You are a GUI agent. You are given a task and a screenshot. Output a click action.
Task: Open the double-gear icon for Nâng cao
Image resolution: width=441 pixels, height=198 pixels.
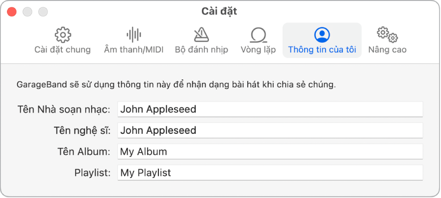tap(387, 34)
